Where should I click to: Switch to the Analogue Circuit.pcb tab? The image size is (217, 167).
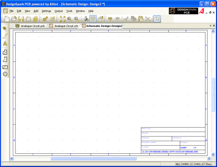point(30,26)
